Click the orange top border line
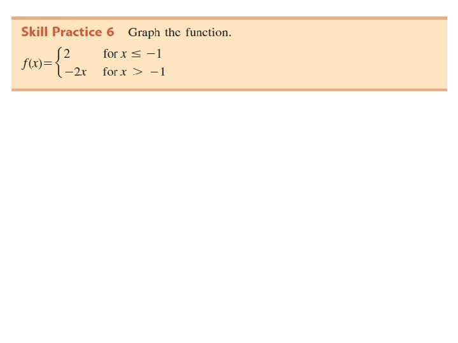The width and height of the screenshot is (458, 343). pos(229,18)
